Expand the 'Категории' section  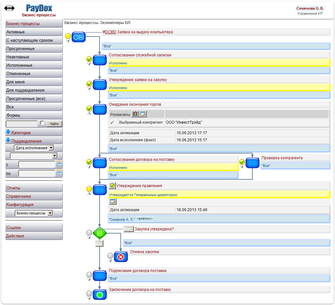pyautogui.click(x=21, y=132)
